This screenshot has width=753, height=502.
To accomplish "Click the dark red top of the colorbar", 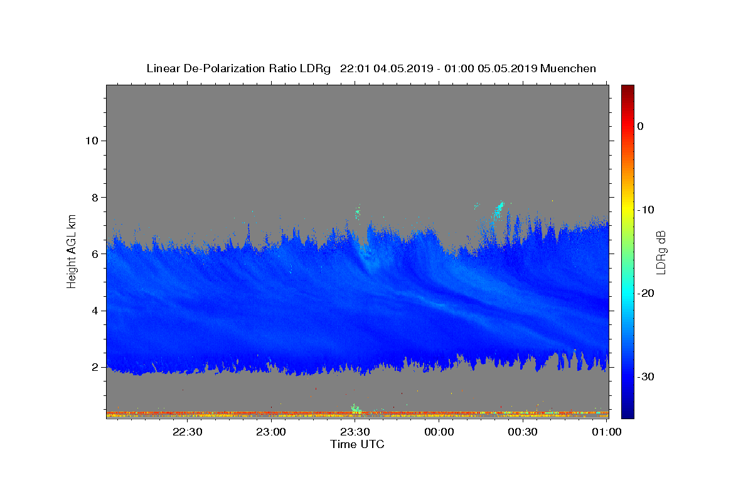I will coord(627,89).
